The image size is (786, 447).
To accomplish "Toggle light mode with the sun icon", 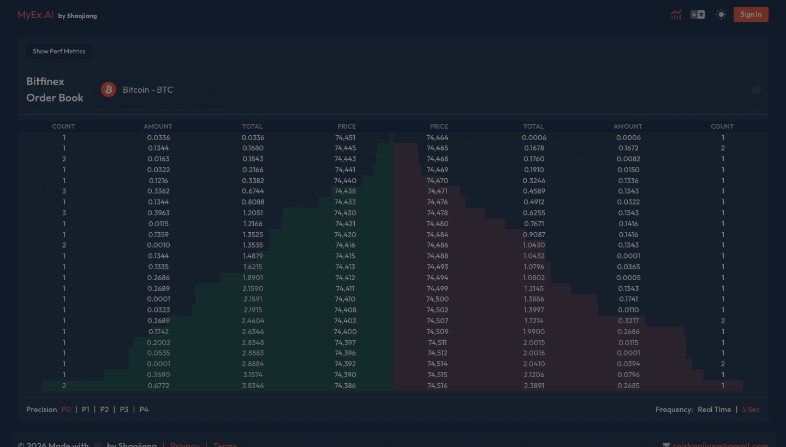I will tap(721, 15).
